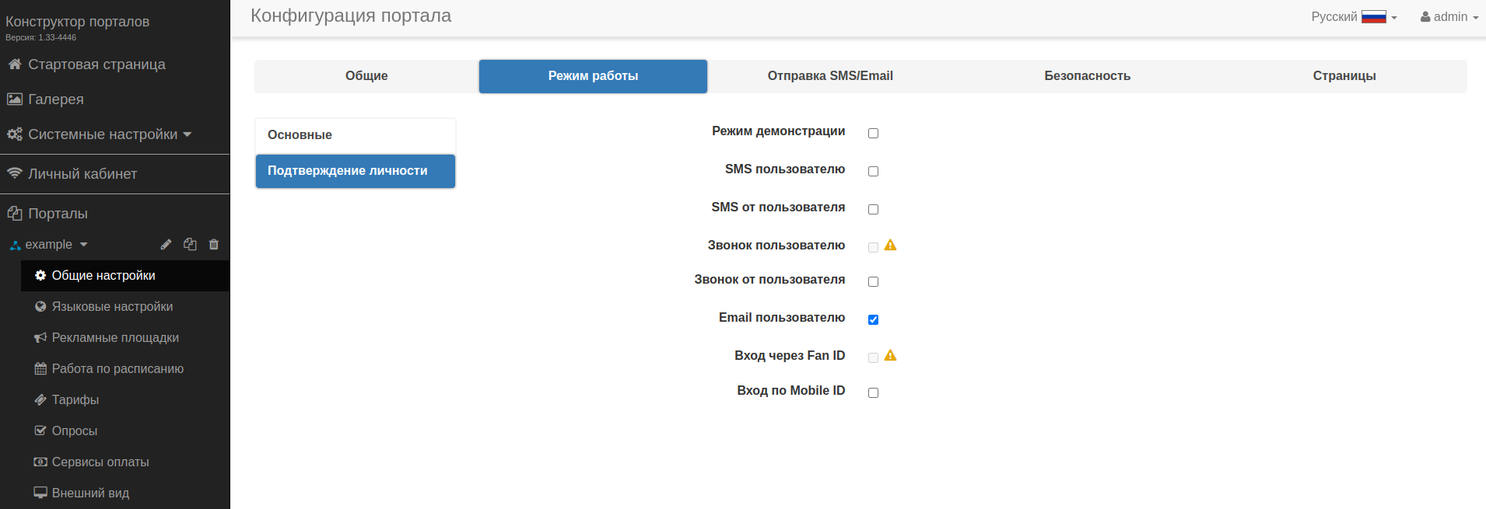
Task: Enable the Режим демонстрации checkbox
Action: (873, 134)
